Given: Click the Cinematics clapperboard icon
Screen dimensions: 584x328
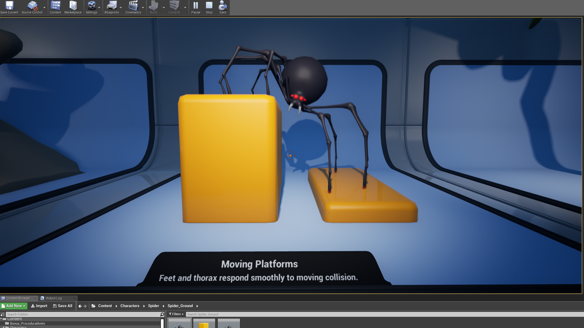Looking at the screenshot, I should (133, 7).
